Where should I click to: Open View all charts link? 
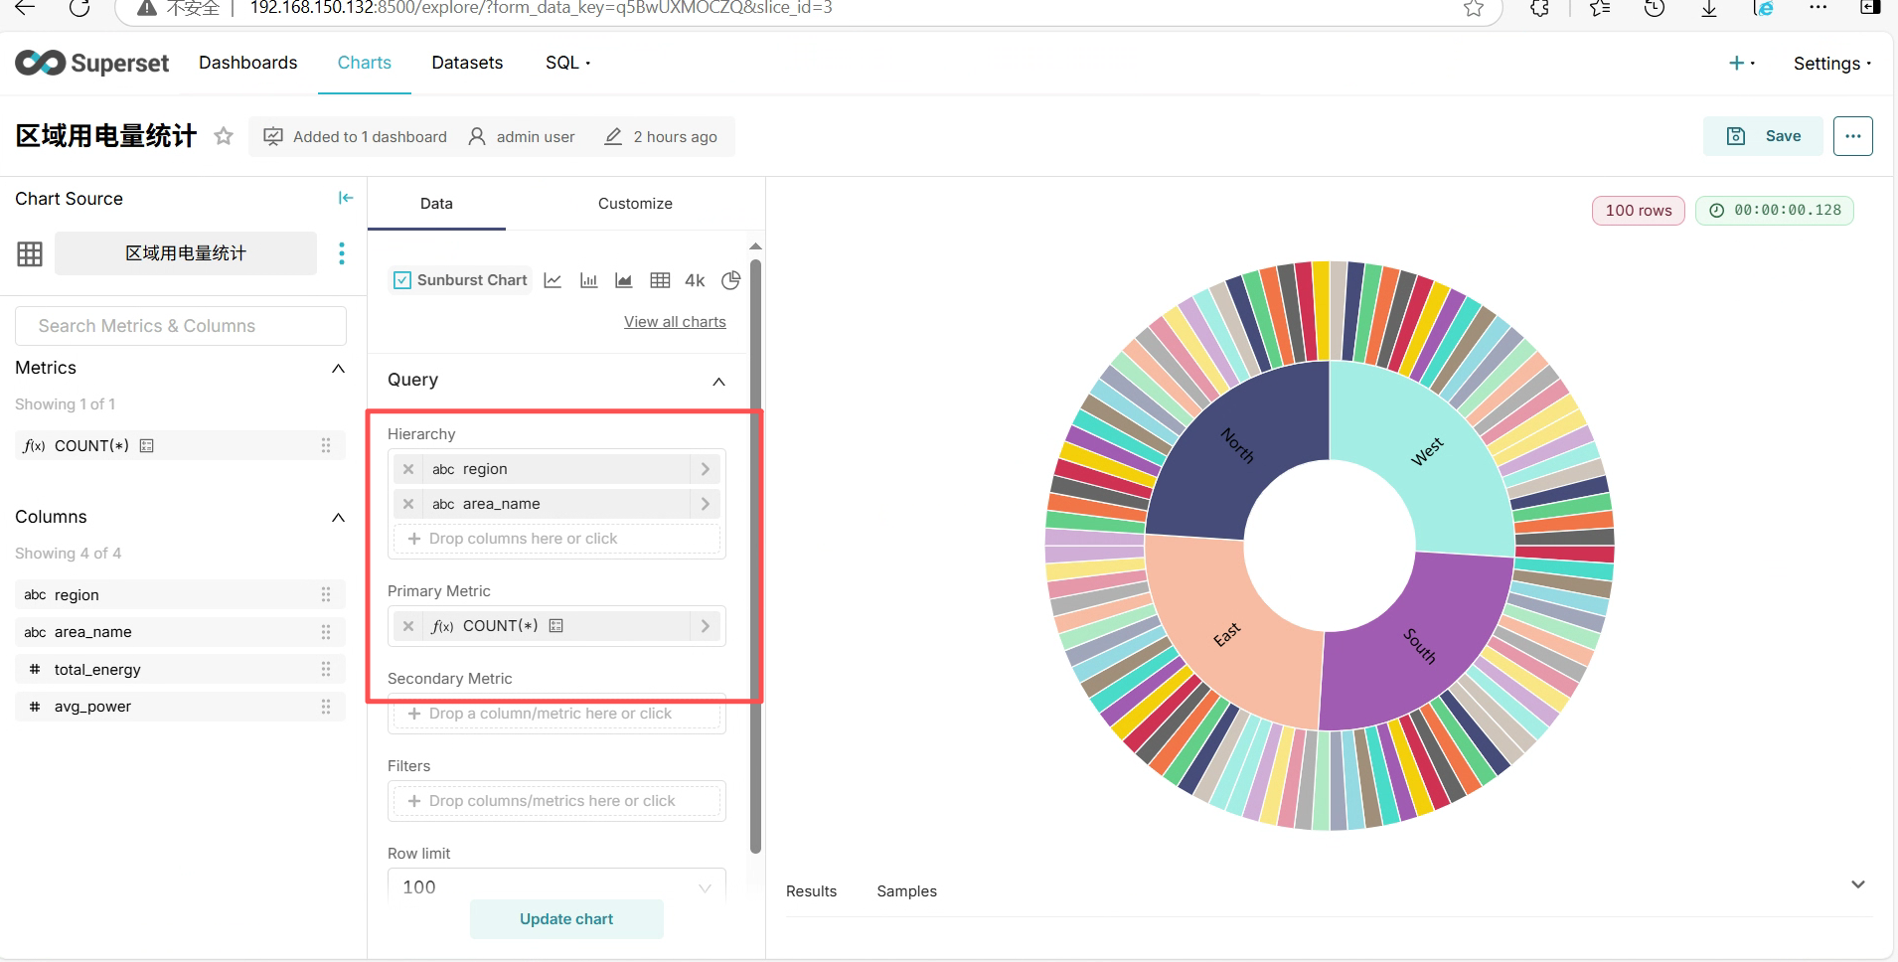pyautogui.click(x=675, y=322)
